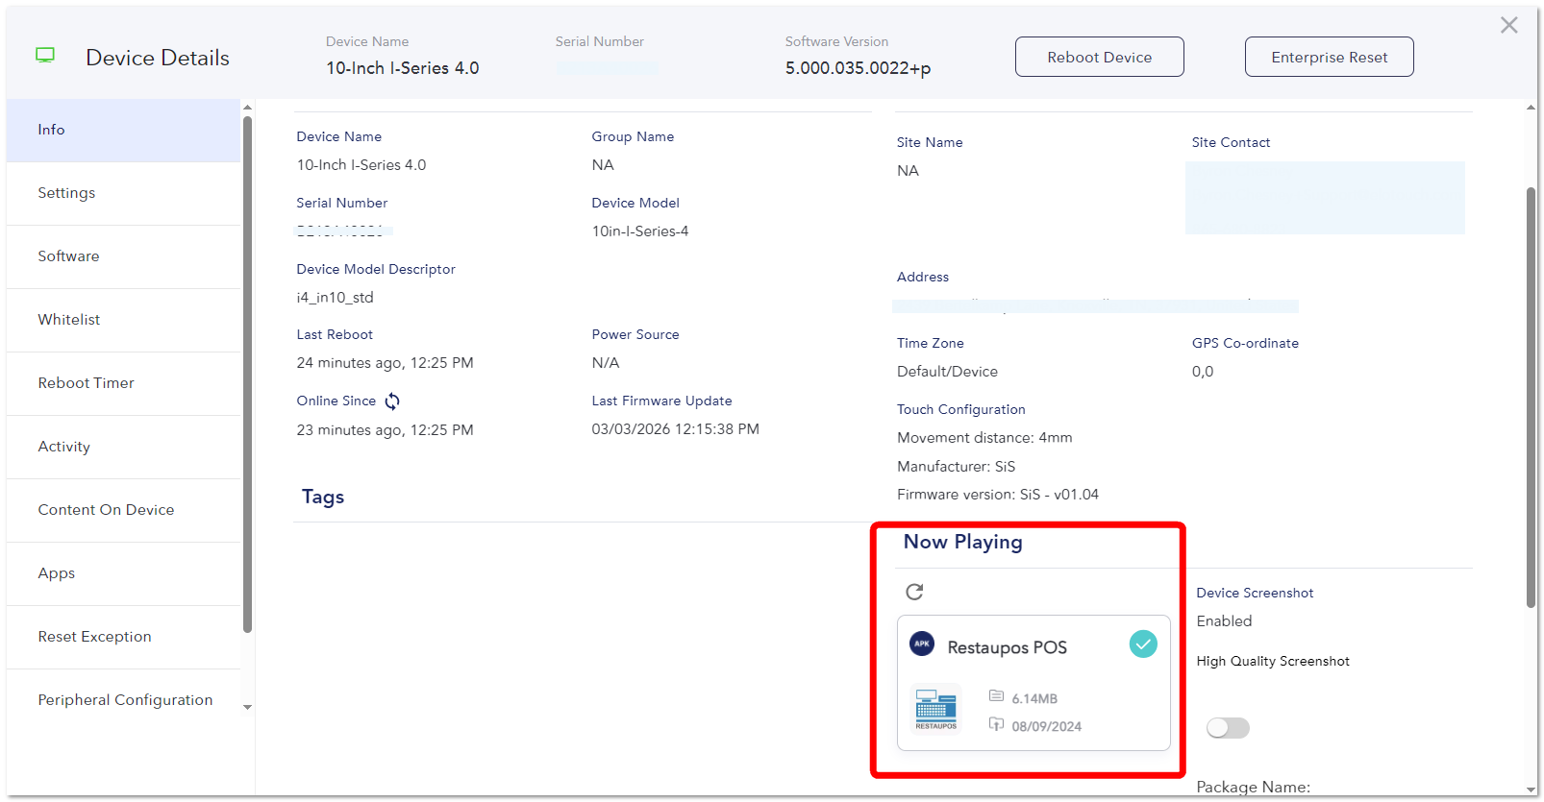1544x802 pixels.
Task: Click the green monitor device icon
Action: 45,56
